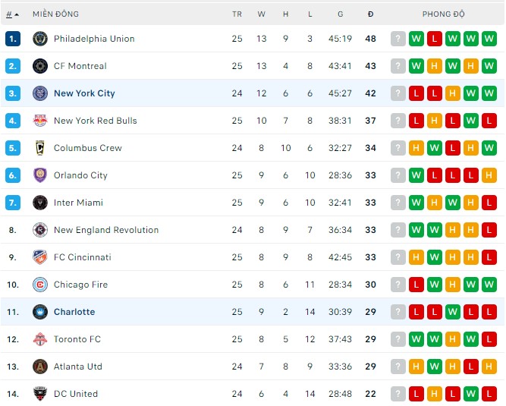Click the Philadelphia Union team logo
The image size is (506, 406).
[x=40, y=39]
